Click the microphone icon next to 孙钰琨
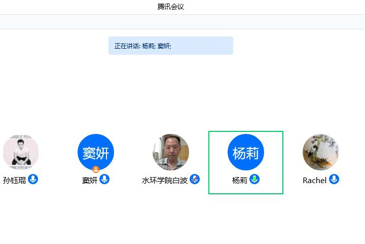This screenshot has width=365, height=244. tap(33, 179)
